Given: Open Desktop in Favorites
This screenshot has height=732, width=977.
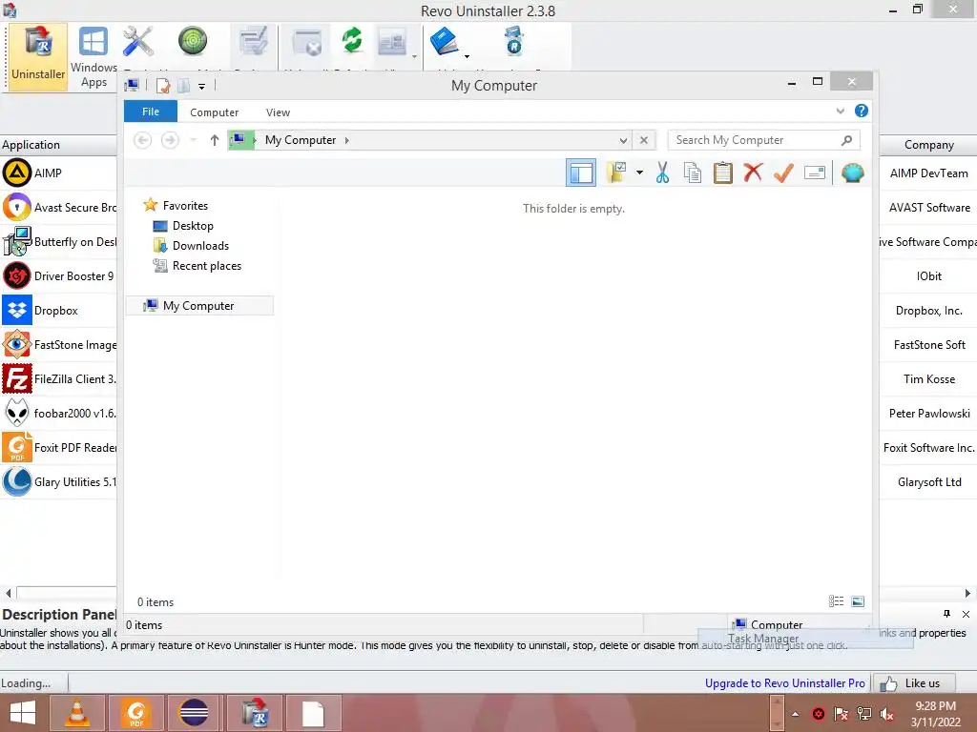Looking at the screenshot, I should [x=193, y=225].
